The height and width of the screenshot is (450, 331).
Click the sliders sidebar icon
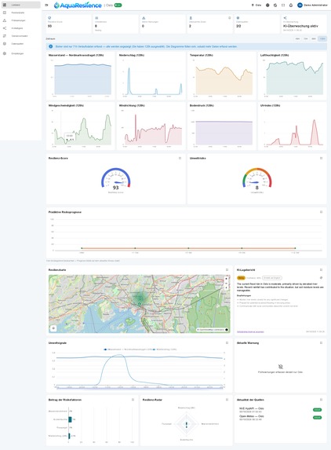4,36
